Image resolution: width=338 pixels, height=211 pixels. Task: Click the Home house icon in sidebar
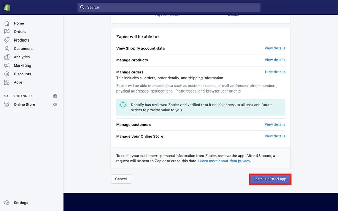(7, 23)
